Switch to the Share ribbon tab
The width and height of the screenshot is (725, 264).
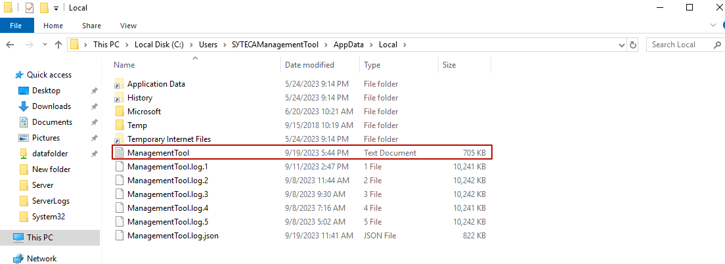[91, 26]
